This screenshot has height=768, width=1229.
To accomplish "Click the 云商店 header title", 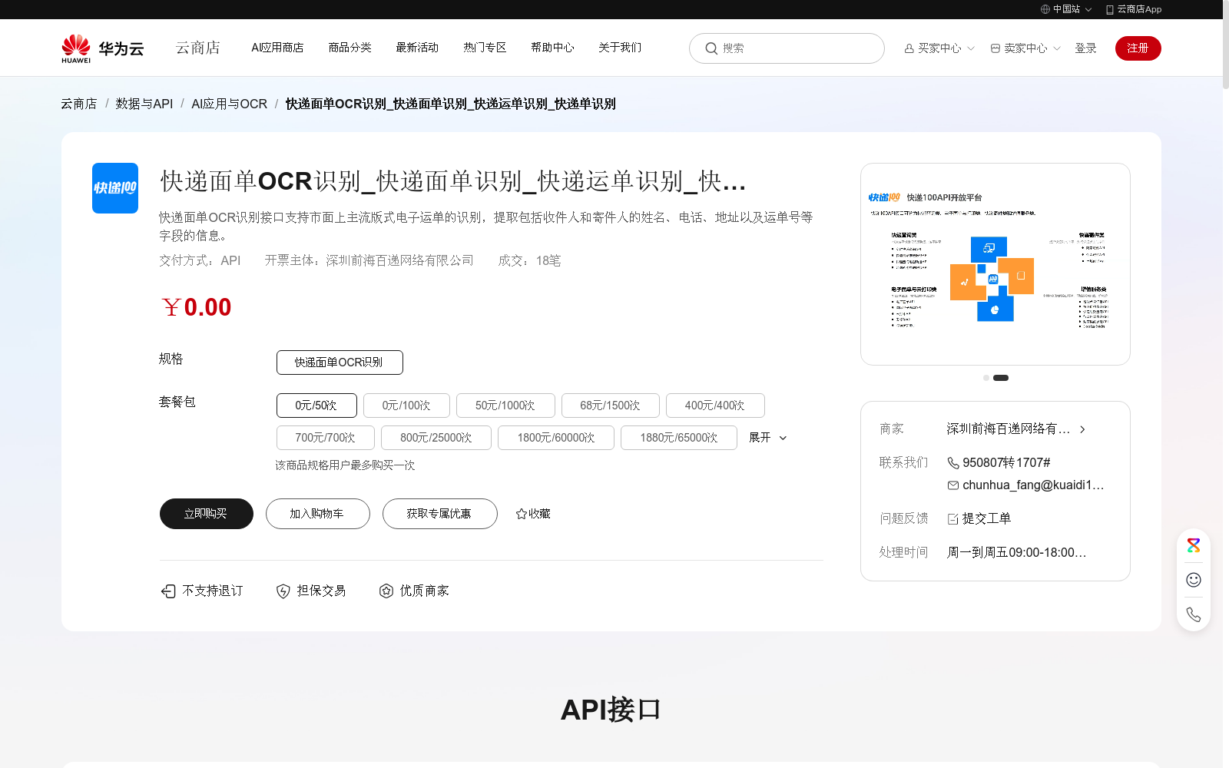I will pyautogui.click(x=198, y=48).
